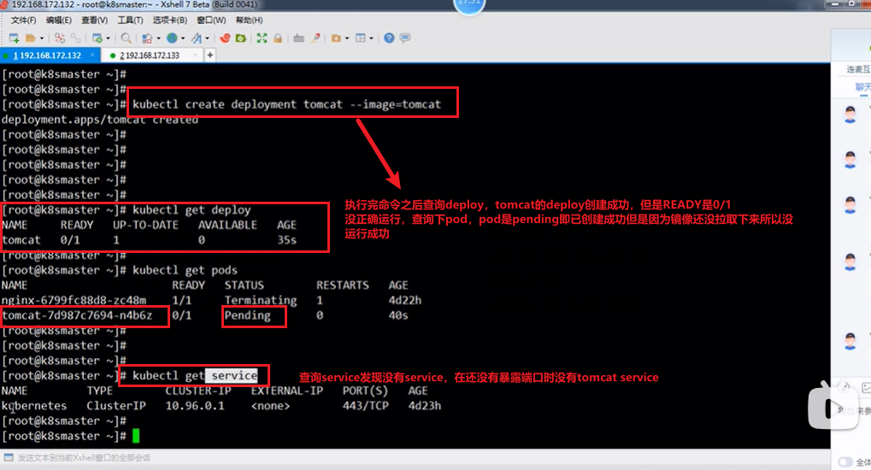The height and width of the screenshot is (470, 871).
Task: Click the 'ClusterIP' type value
Action: 116,406
